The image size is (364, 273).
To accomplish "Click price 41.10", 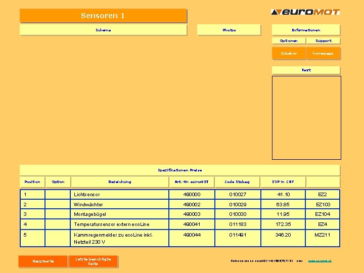I will (x=283, y=195).
